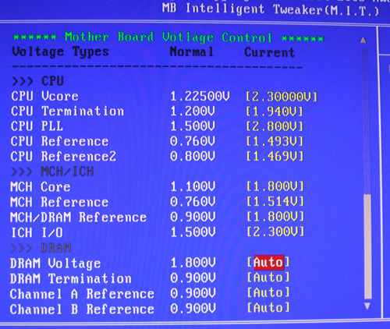Select MCH/DRAM Reference value 1.800V
390x329 pixels.
tap(275, 216)
